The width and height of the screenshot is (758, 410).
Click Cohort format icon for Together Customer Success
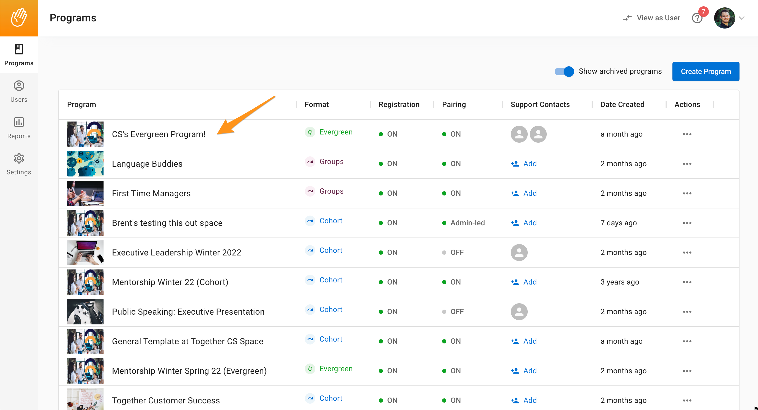coord(310,398)
